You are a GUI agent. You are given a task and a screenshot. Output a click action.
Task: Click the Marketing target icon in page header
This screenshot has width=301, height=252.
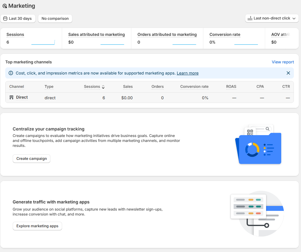(x=5, y=6)
